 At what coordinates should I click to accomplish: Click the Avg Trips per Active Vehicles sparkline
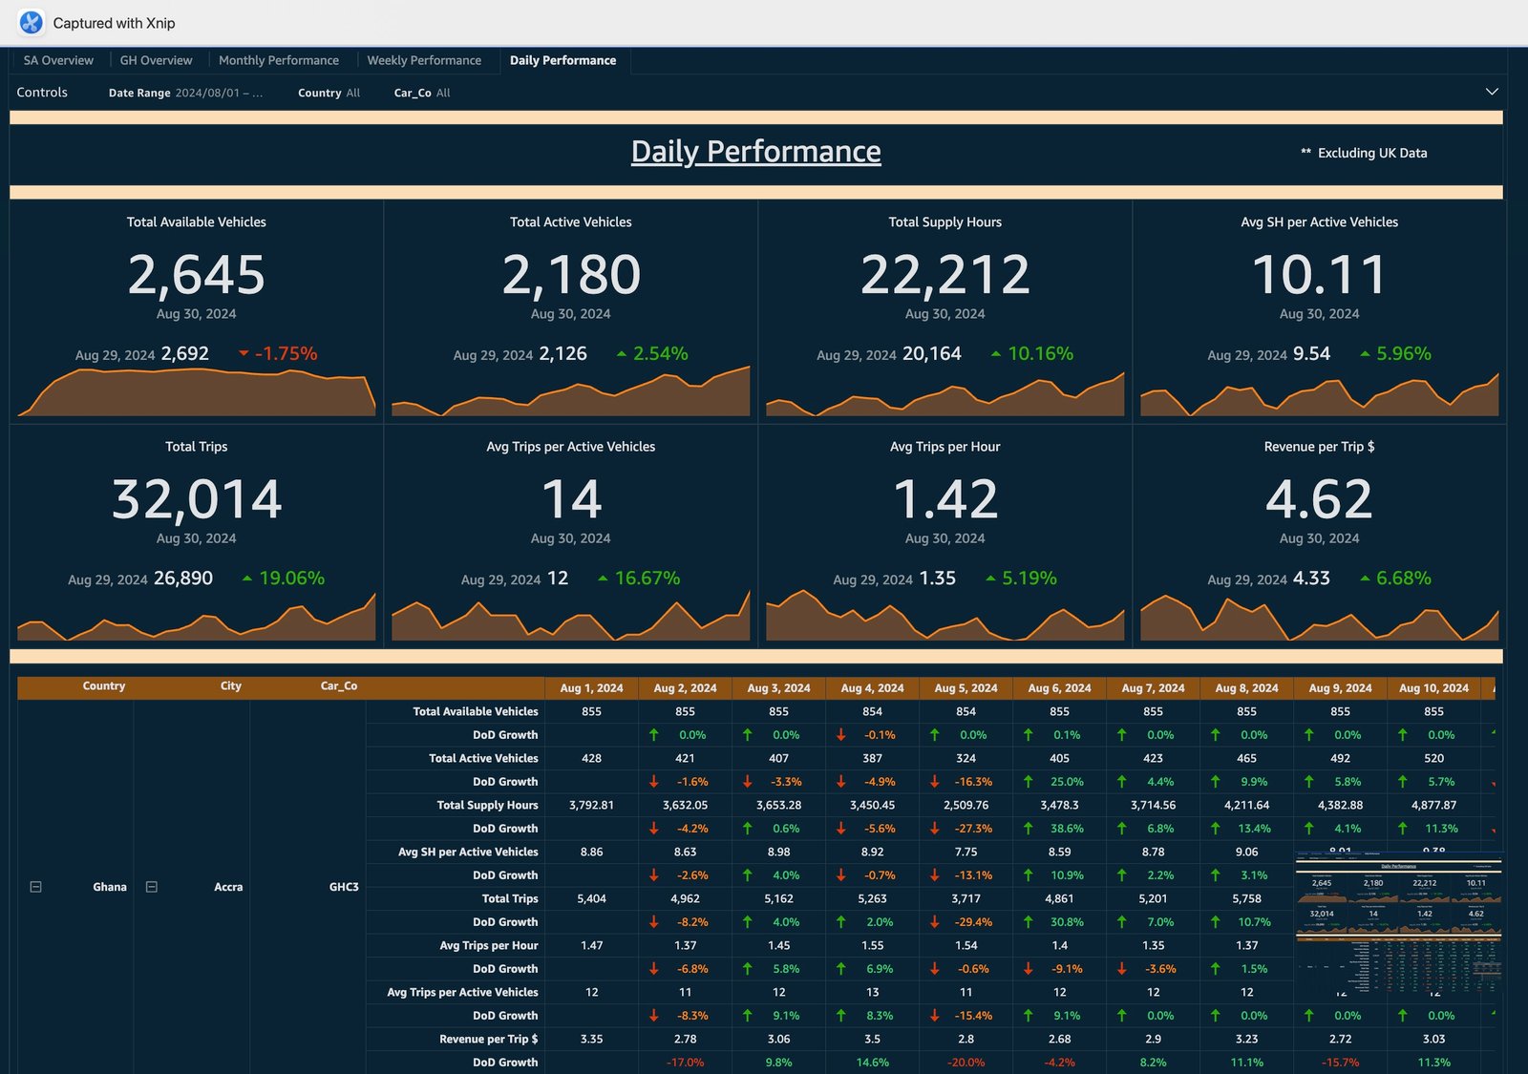571,617
